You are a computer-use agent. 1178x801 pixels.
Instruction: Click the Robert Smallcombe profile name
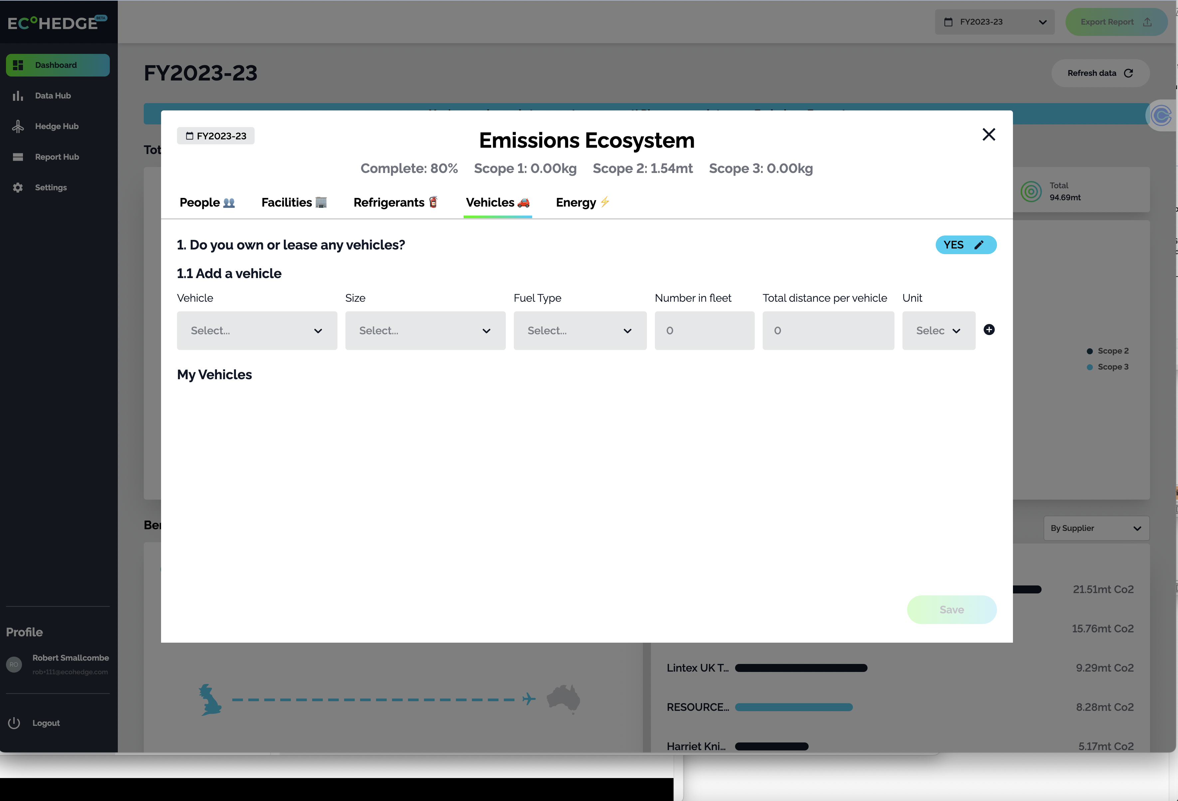point(71,658)
